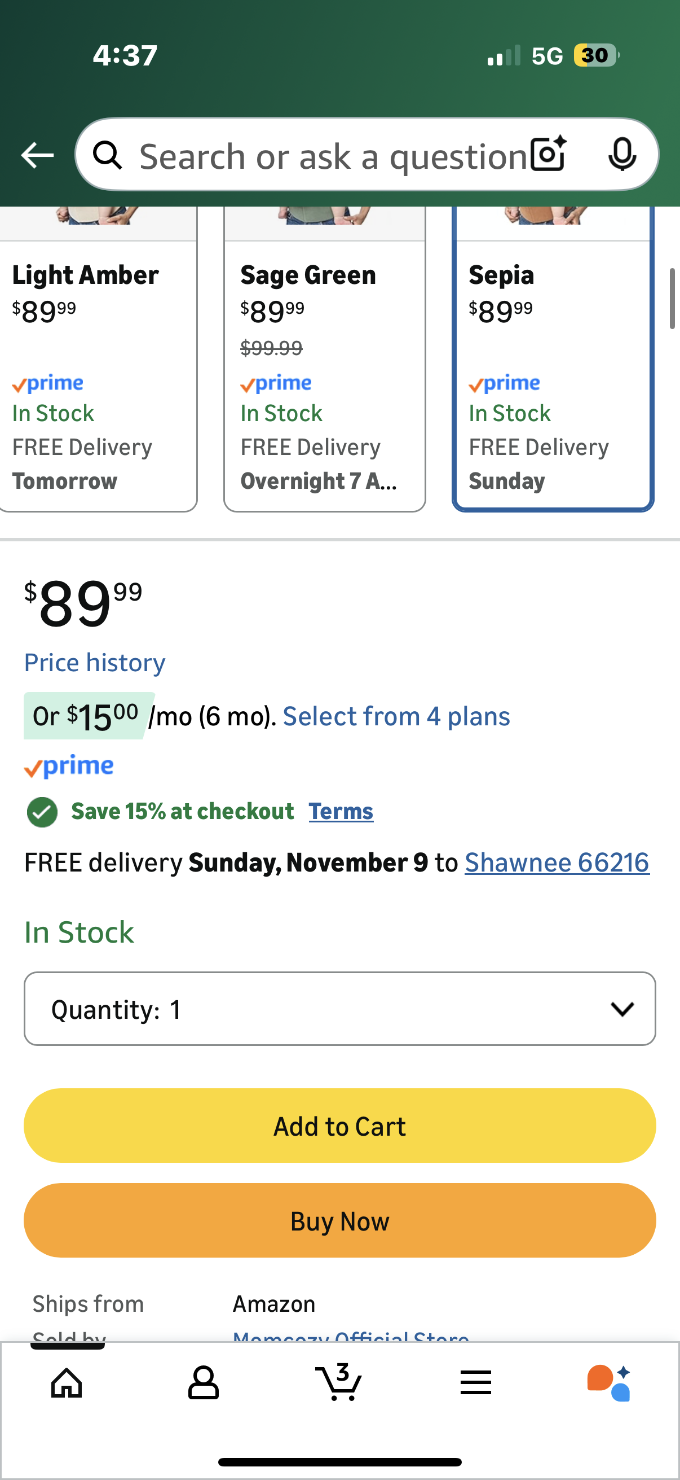Select the Light Amber color option
Image resolution: width=680 pixels, height=1480 pixels.
click(x=98, y=367)
